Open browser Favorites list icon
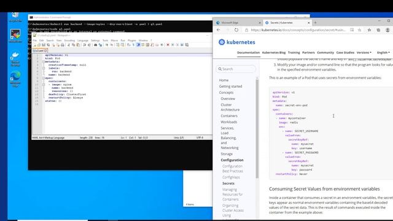The height and width of the screenshot is (221, 393). click(x=369, y=30)
